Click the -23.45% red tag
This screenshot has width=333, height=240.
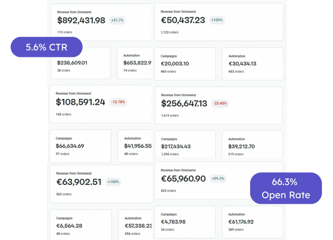220,103
